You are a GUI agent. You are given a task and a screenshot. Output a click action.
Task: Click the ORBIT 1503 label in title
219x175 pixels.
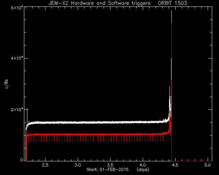(x=172, y=3)
